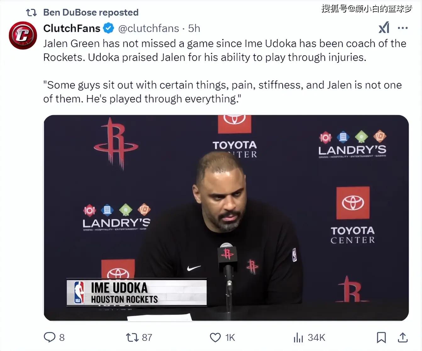Bookmark this ClutchFans post
422x351 pixels.
[x=381, y=337]
